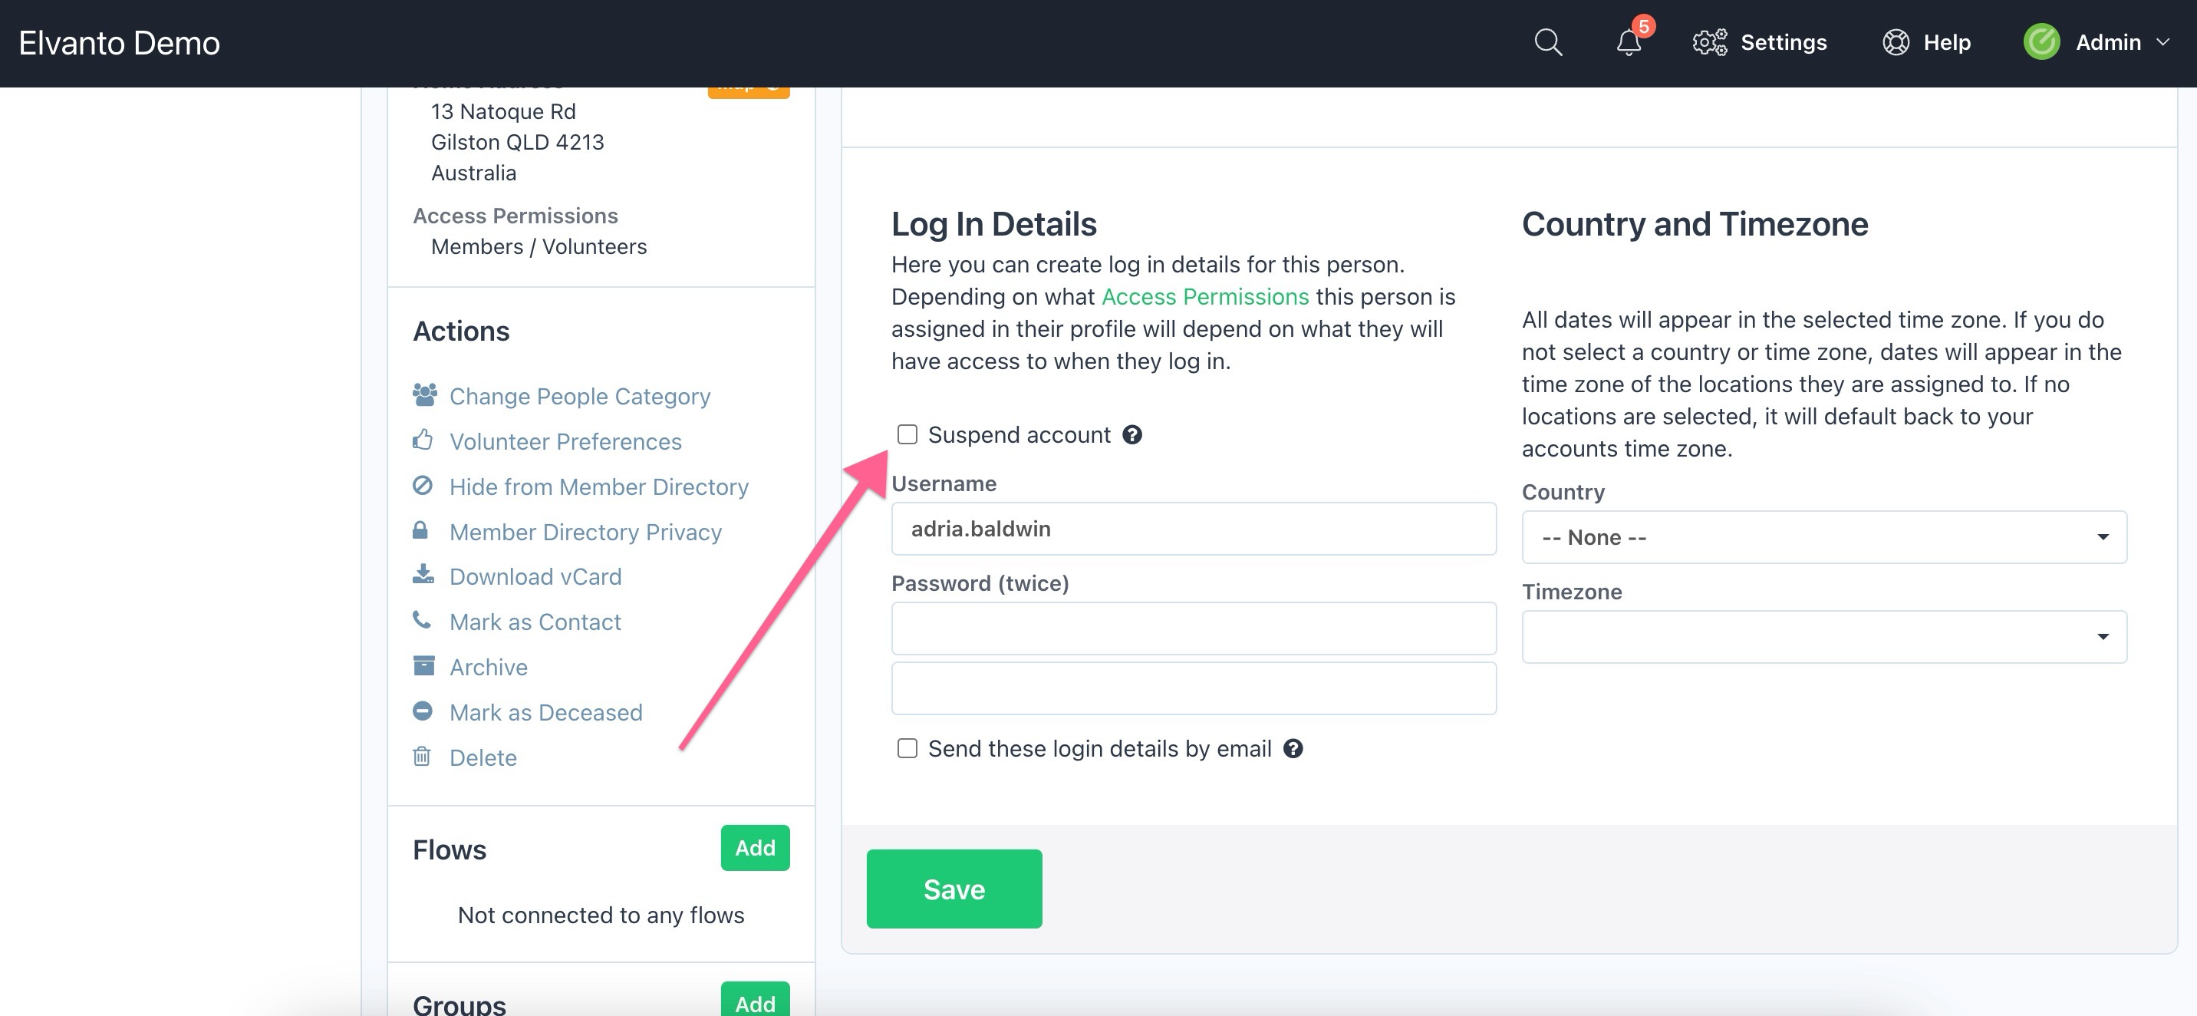Select the "13 Natoque Rd" address line

point(503,112)
